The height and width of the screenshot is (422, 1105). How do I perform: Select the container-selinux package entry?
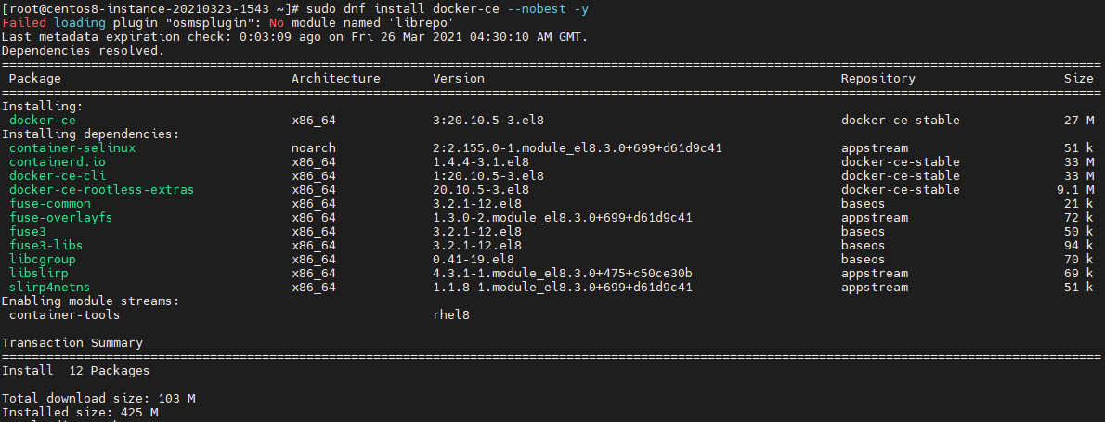72,148
